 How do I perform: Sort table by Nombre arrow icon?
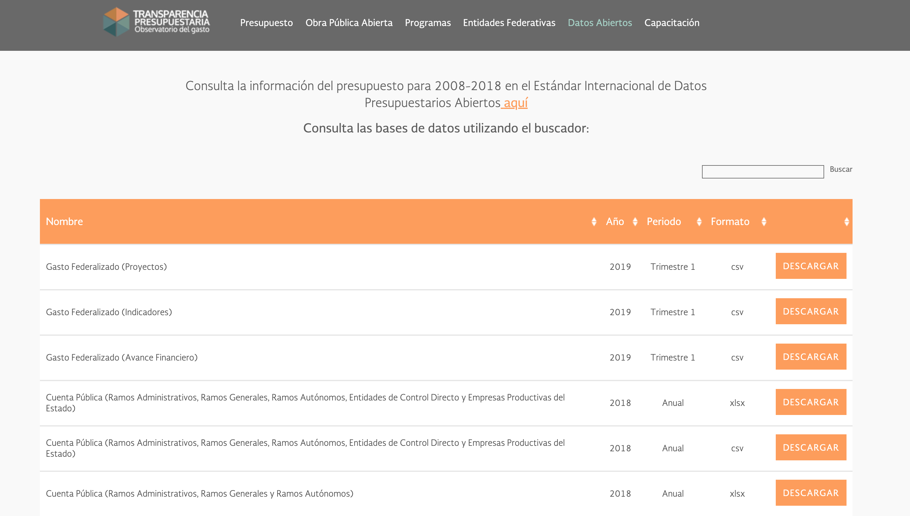click(x=594, y=221)
